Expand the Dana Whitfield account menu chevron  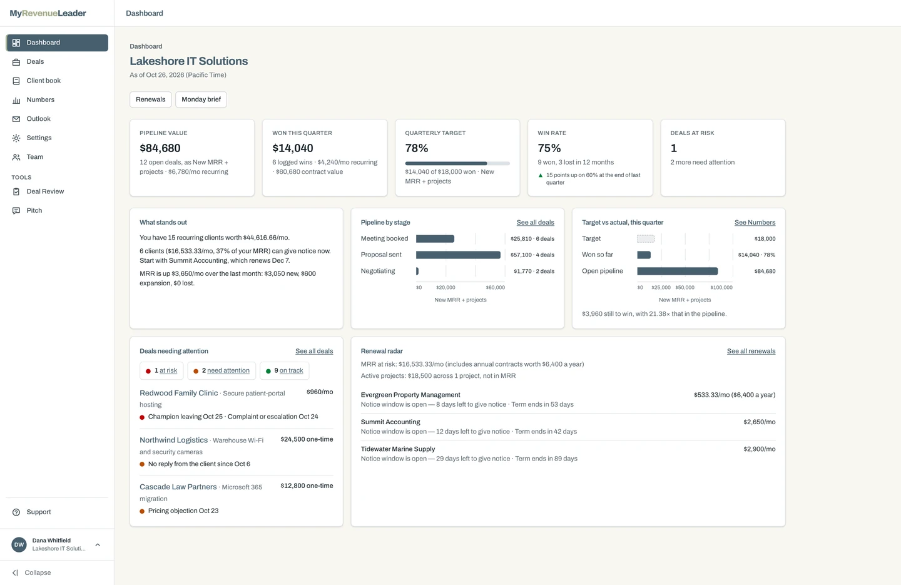pos(98,545)
